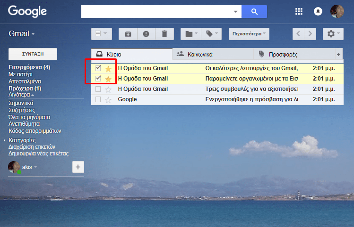Uncheck the Παραμείνετε οργανωμένοι message checkbox
Screen dimensions: 354x227
click(x=98, y=78)
